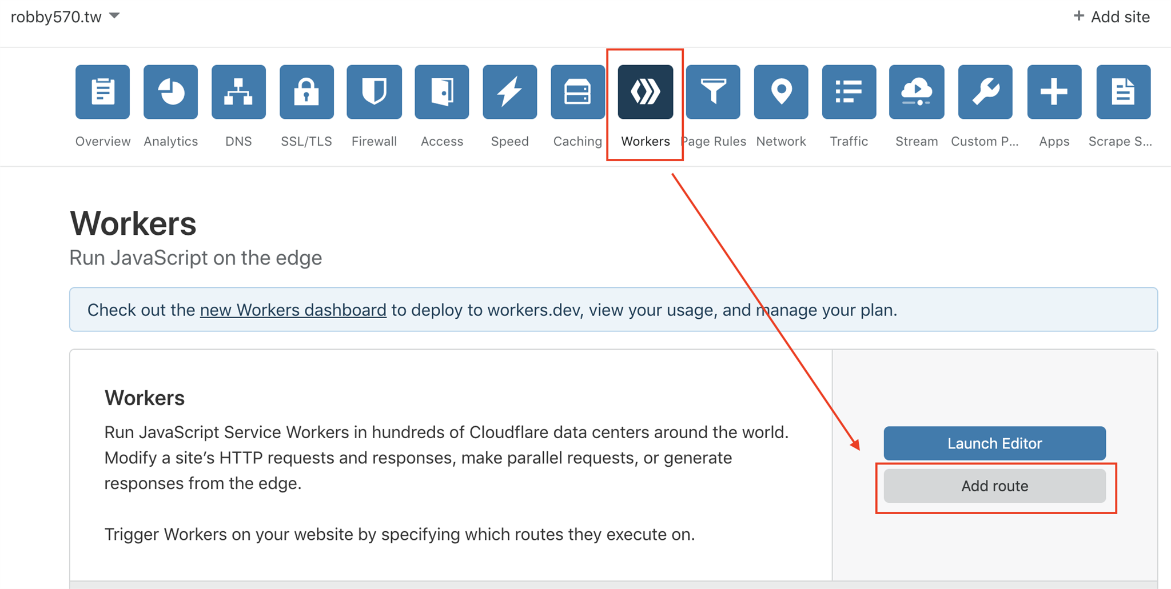
Task: Open the Stream cloud play icon
Action: point(917,92)
